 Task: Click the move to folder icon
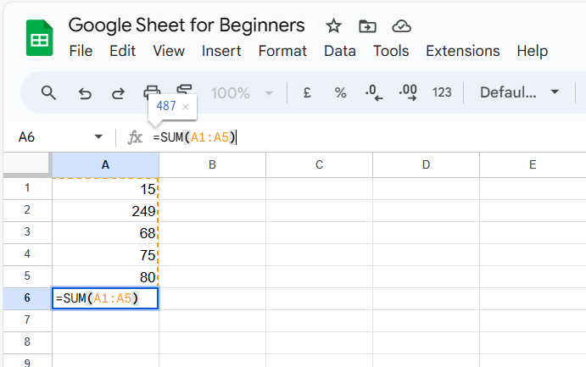(367, 26)
